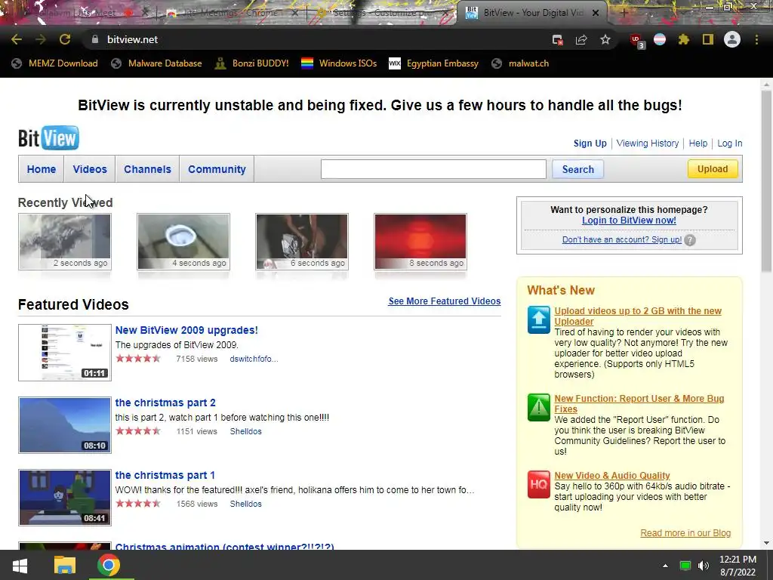
Task: Open Viewing History link
Action: 647,143
